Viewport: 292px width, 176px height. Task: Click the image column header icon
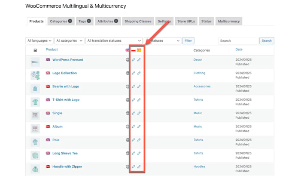(35, 50)
